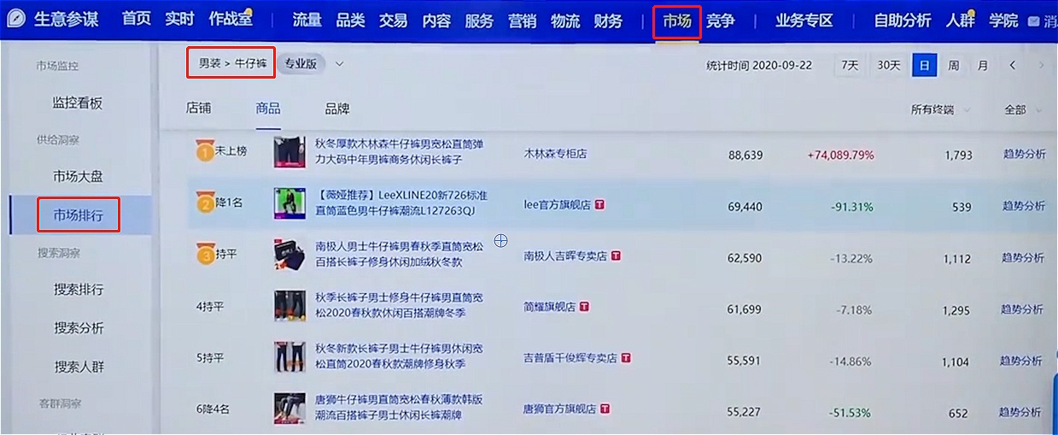Open 趋势分析 for the lee官方旗舰店 row
The width and height of the screenshot is (1058, 435).
pyautogui.click(x=1023, y=206)
